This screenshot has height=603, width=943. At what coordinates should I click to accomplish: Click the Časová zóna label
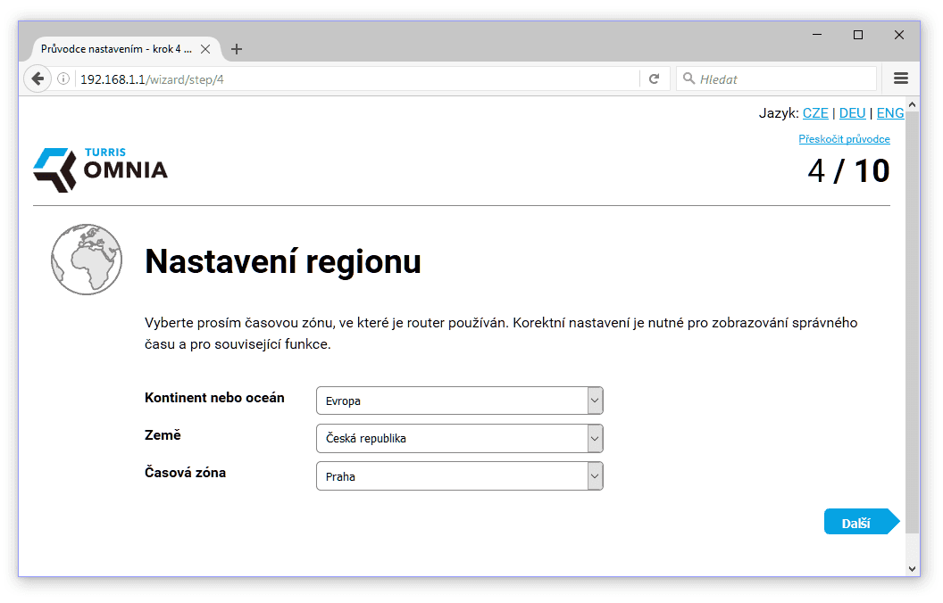[185, 473]
